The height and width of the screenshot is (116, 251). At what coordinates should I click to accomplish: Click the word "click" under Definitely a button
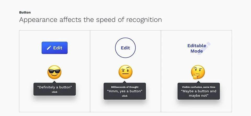pos(55,92)
